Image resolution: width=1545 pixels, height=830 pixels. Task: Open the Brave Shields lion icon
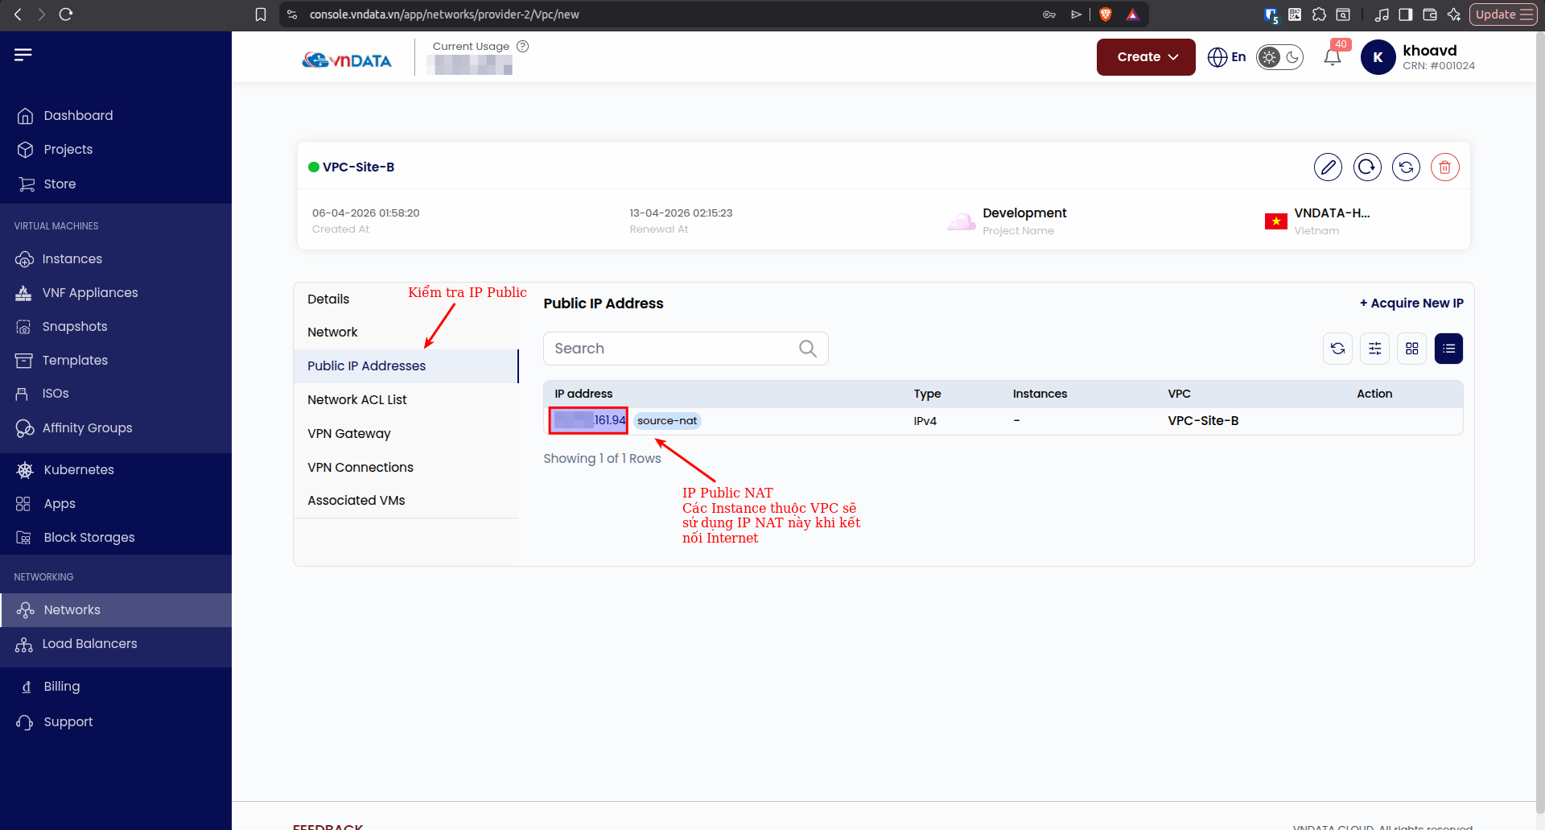pos(1106,14)
